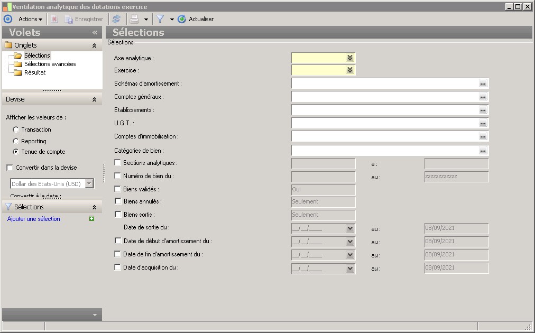Collapse the Devise section
535x333 pixels.
point(94,99)
